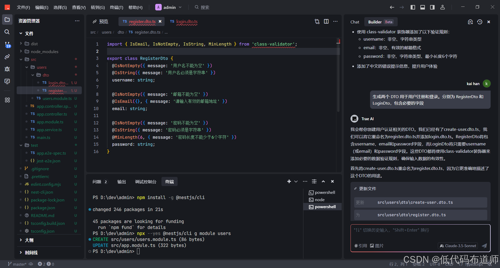Open the account profile icon
Screen dimensions: 500x268
coord(442,7)
